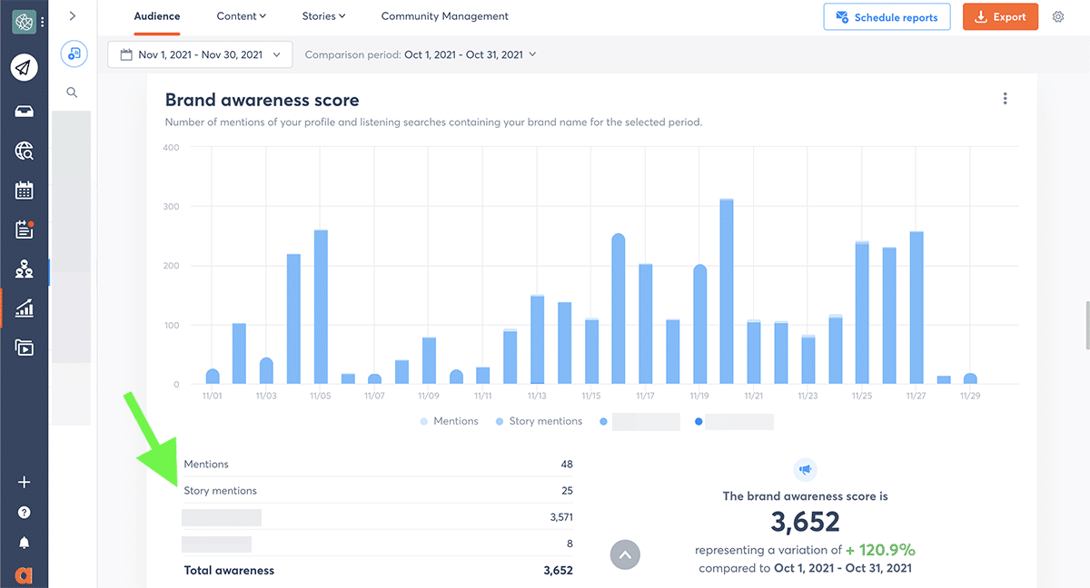
Task: Expand the Content dropdown menu
Action: point(241,16)
